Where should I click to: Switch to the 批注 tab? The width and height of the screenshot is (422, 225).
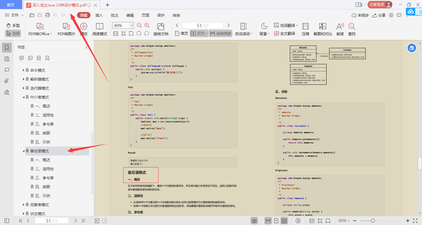point(115,15)
